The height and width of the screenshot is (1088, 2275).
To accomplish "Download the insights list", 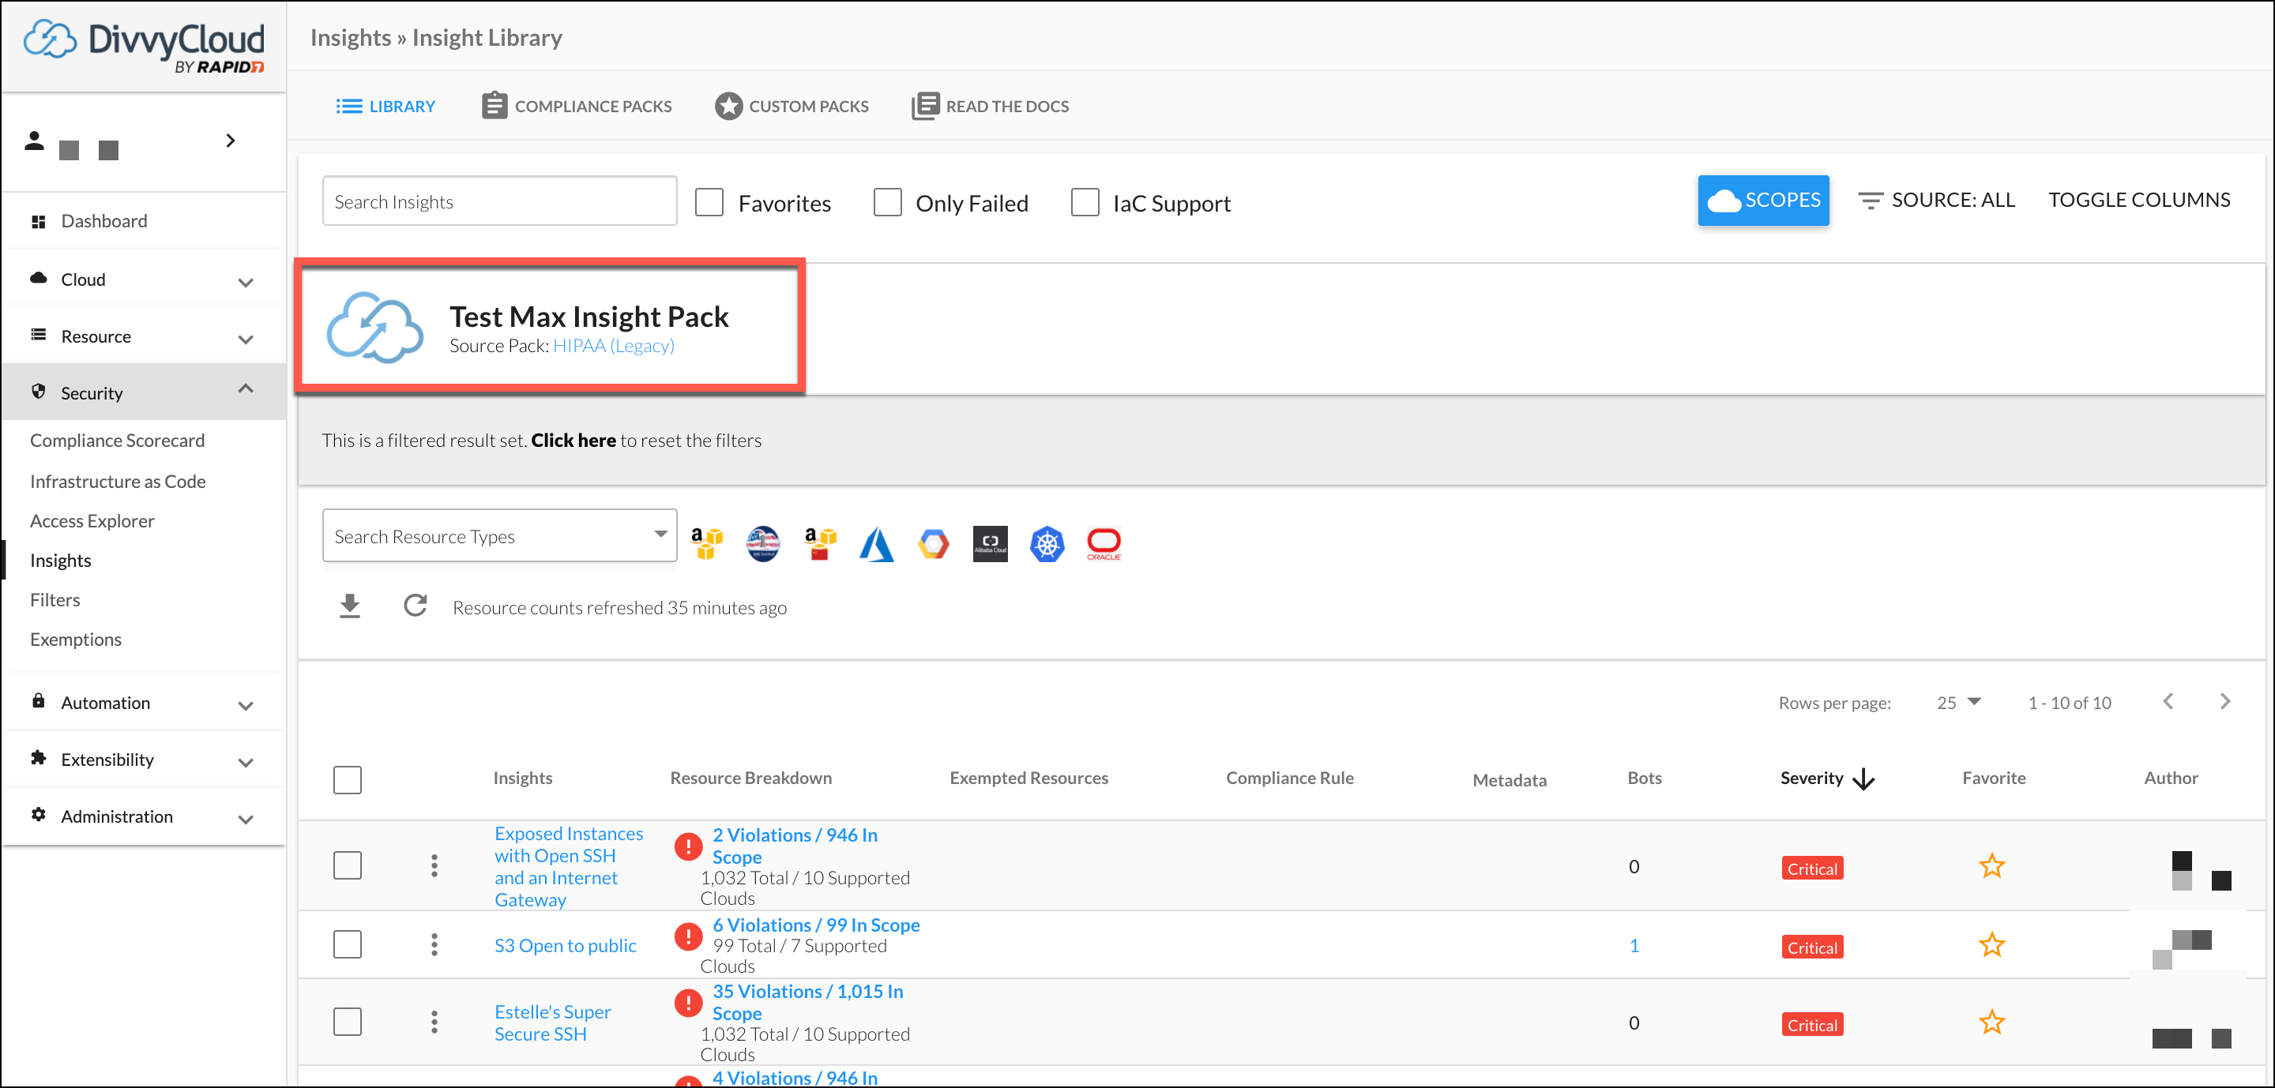I will [x=350, y=606].
